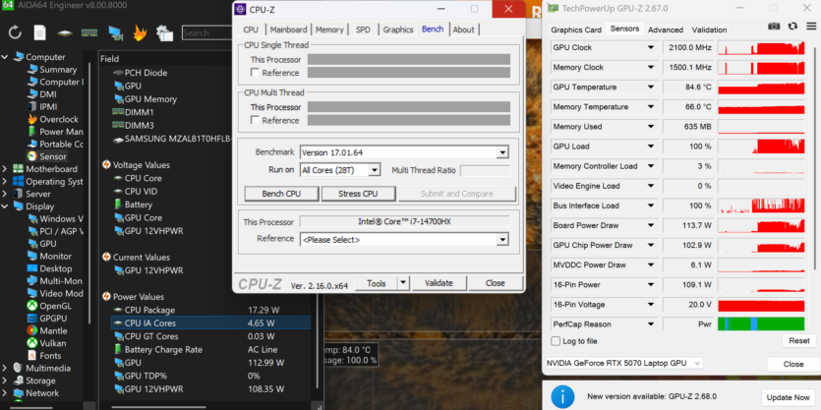Click the Validate button in CPU-Z
The width and height of the screenshot is (821, 410).
click(x=439, y=283)
